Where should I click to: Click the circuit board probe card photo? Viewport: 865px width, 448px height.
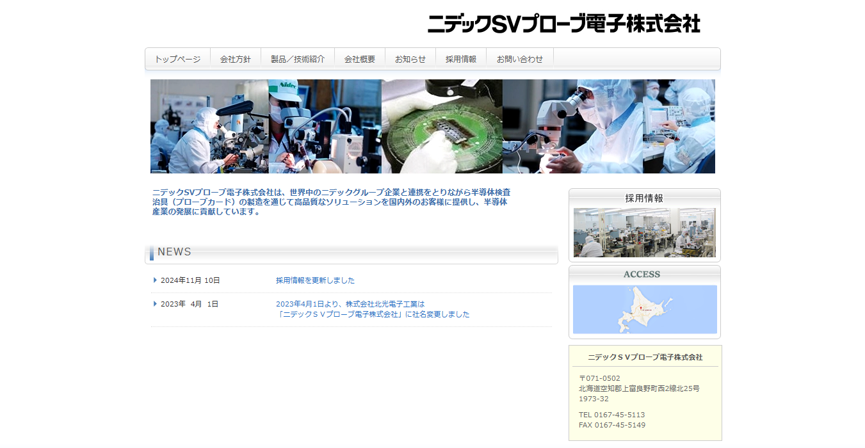tap(442, 126)
